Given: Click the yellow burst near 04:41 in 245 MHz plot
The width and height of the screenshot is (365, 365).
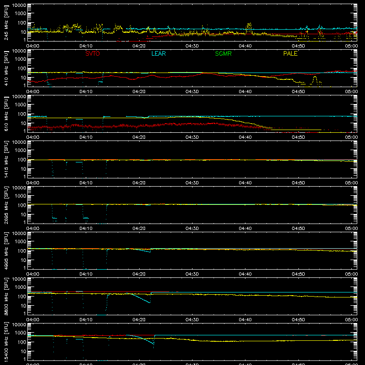Looking at the screenshot, I should point(249,27).
